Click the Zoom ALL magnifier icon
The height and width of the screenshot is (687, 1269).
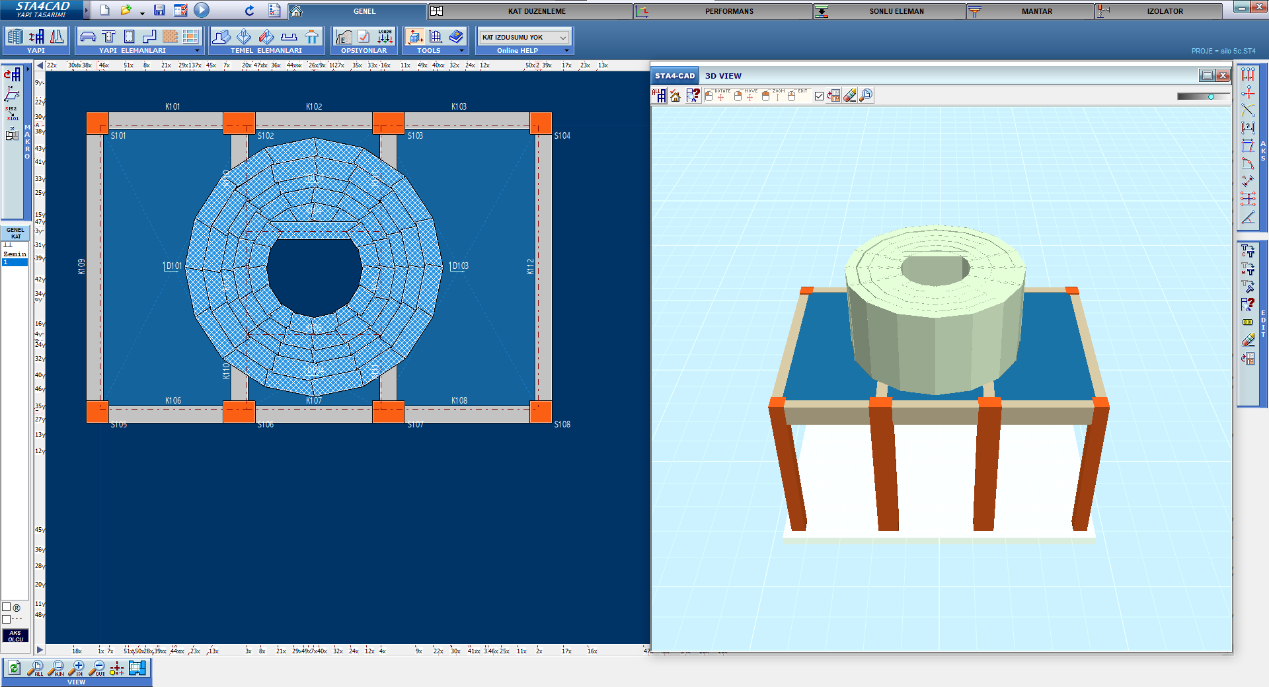(36, 669)
